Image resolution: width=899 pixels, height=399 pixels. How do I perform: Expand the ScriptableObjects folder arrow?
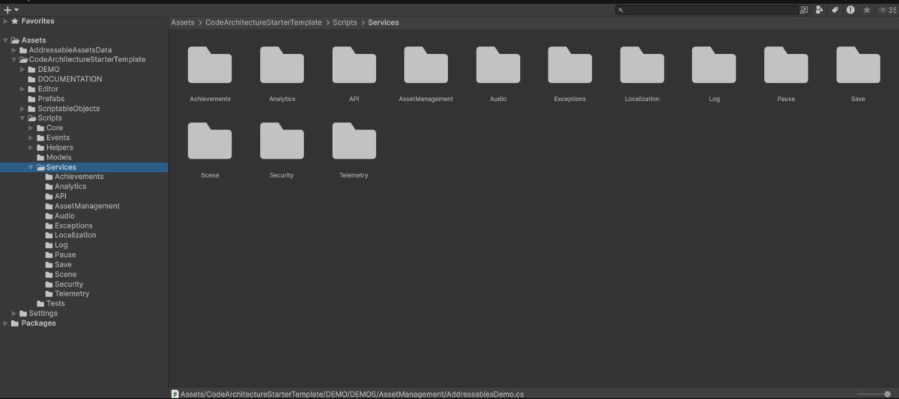[x=22, y=109]
